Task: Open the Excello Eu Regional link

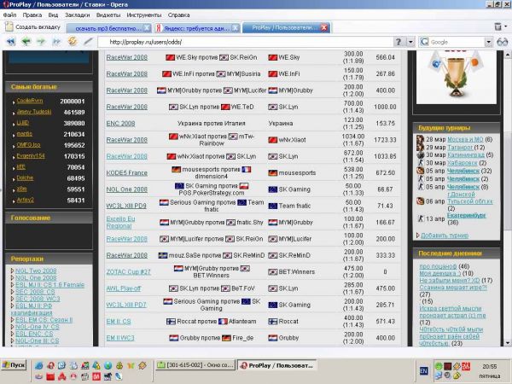Action: tap(120, 223)
